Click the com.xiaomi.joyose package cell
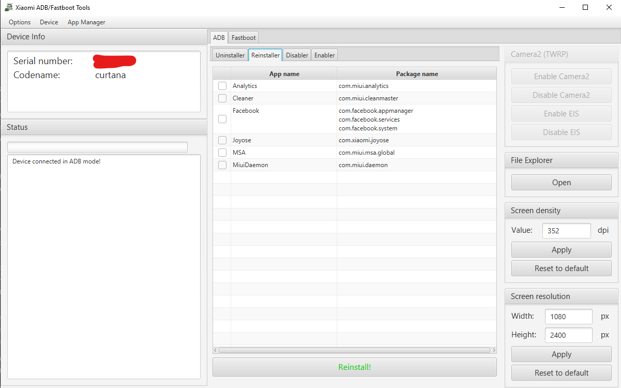The height and width of the screenshot is (388, 621). pos(417,140)
